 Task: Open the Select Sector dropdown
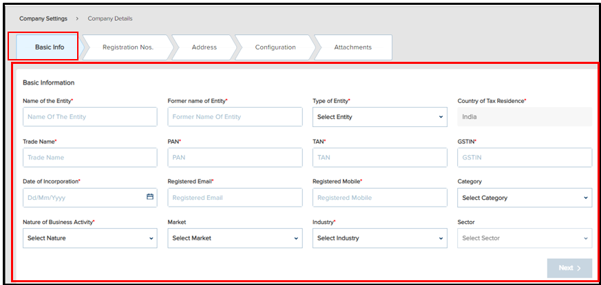[x=525, y=238]
